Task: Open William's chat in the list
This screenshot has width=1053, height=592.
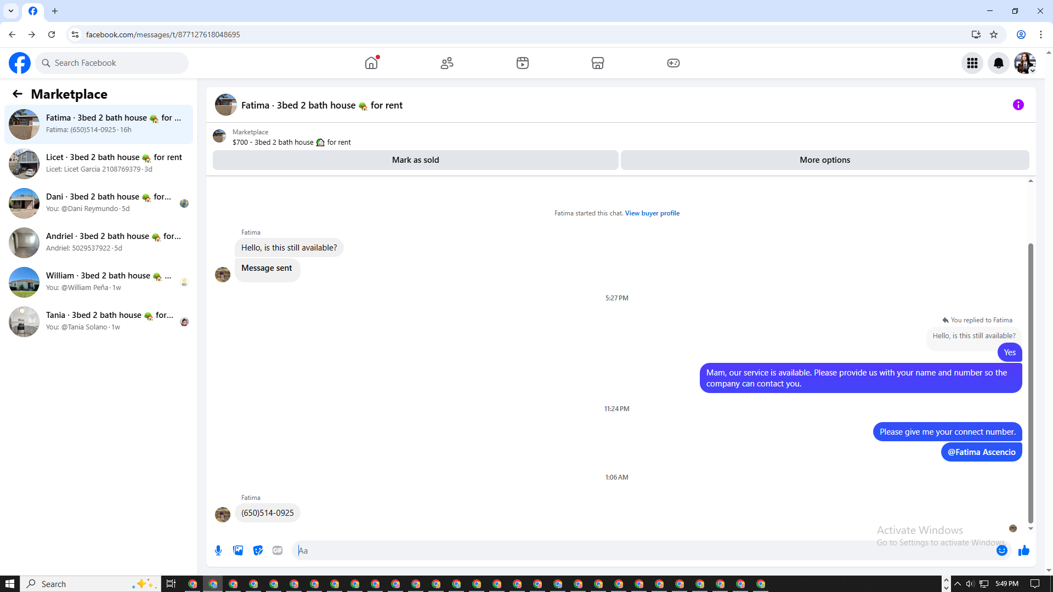Action: tap(99, 282)
